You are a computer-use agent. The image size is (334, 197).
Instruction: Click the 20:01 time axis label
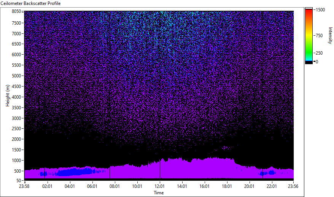coord(249,186)
